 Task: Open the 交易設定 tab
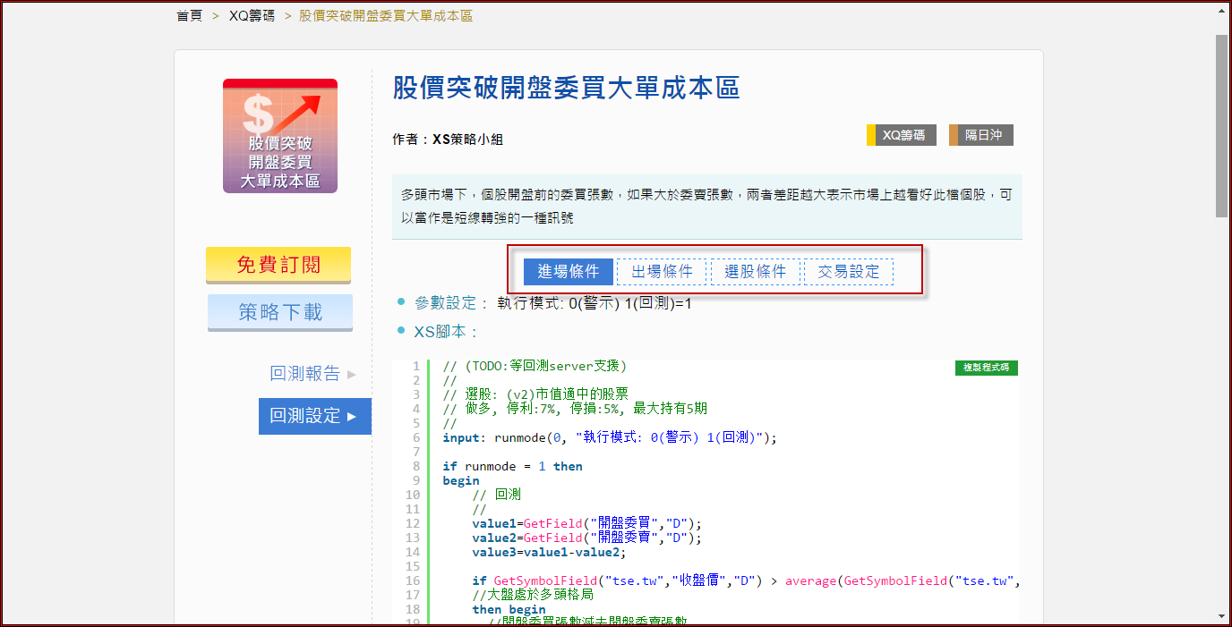coord(849,271)
